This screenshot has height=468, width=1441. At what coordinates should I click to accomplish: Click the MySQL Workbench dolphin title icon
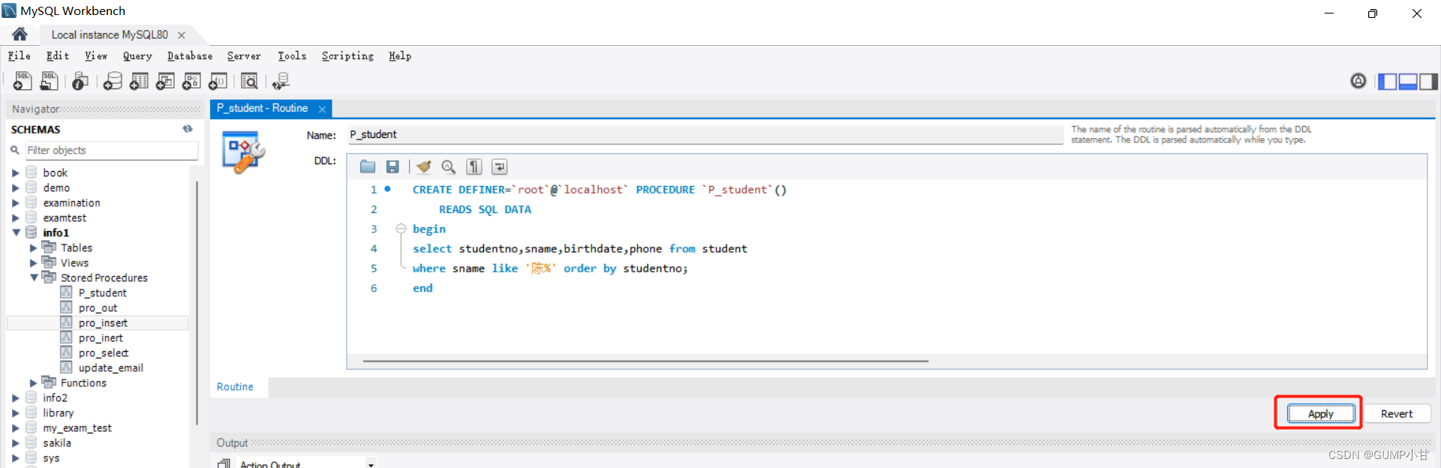(x=9, y=10)
